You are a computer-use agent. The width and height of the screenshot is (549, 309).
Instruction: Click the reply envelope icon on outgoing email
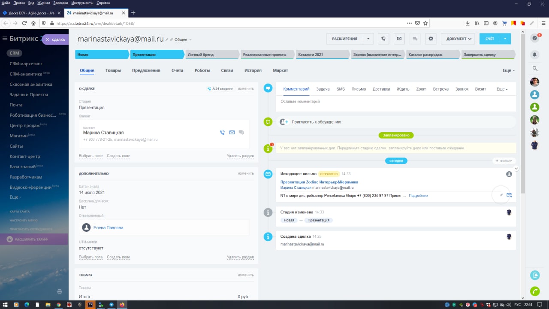coord(509,195)
